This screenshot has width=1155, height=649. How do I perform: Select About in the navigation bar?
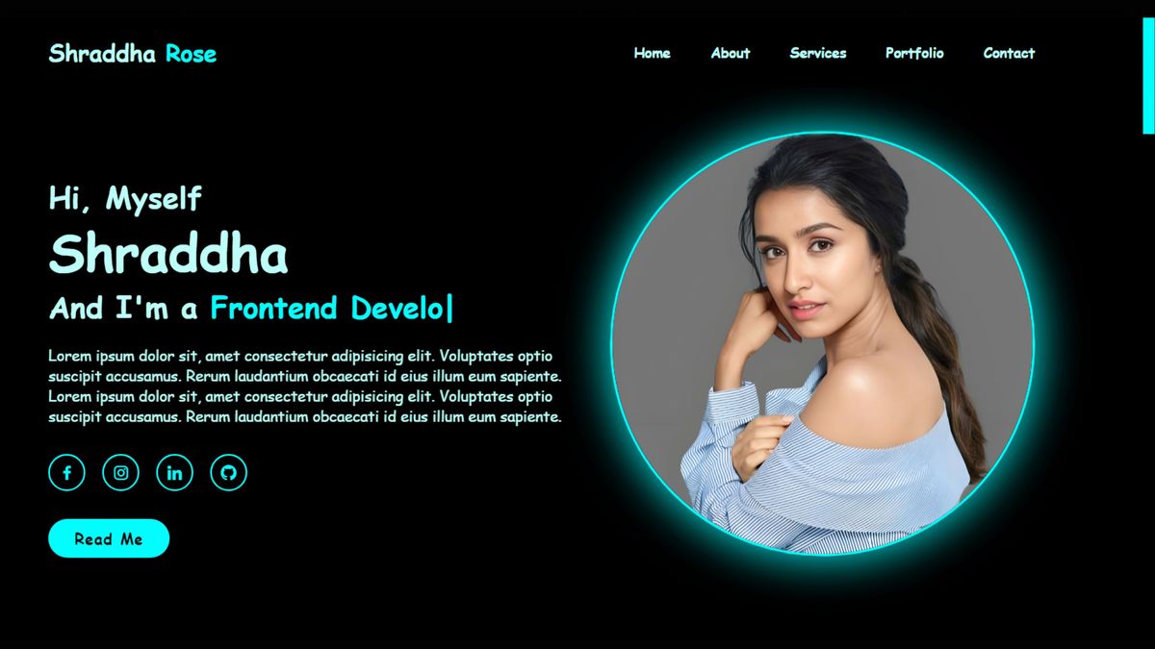coord(730,53)
